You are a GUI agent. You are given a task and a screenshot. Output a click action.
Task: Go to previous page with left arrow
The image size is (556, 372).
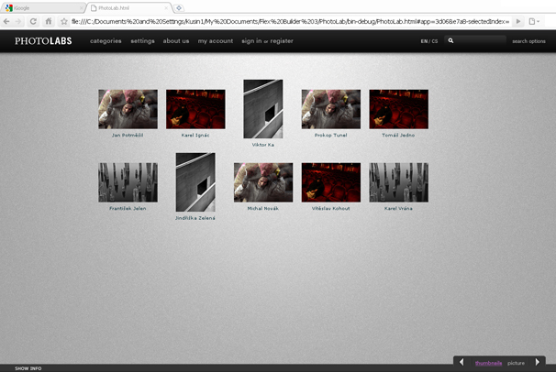(461, 362)
